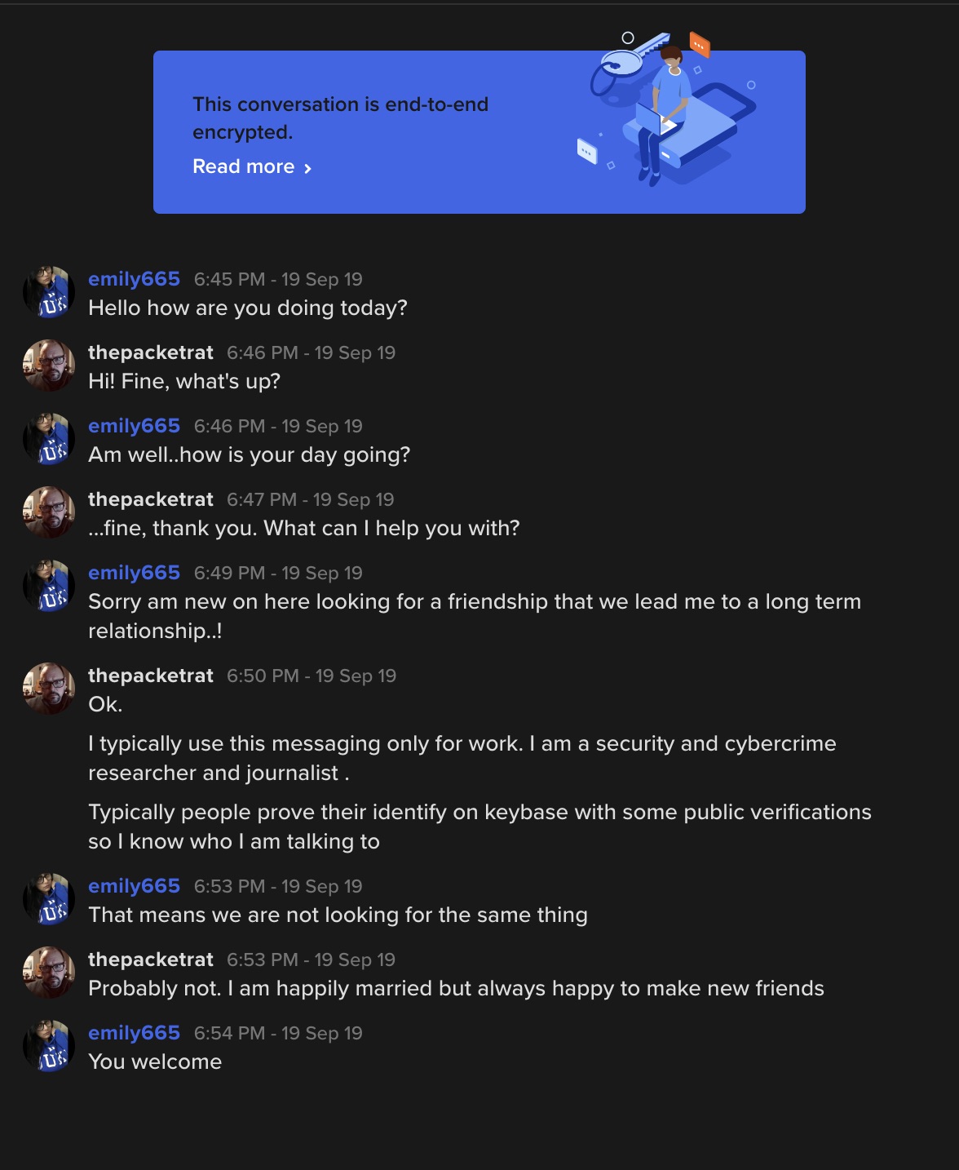Select thepacketrat's avatar at the 6:47 PM message

tap(49, 512)
